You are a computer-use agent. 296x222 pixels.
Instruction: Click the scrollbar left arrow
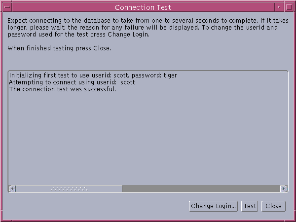tap(12, 188)
